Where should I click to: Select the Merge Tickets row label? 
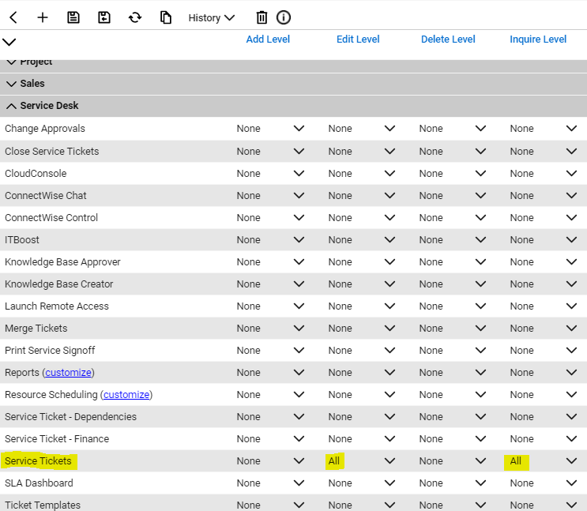click(36, 329)
